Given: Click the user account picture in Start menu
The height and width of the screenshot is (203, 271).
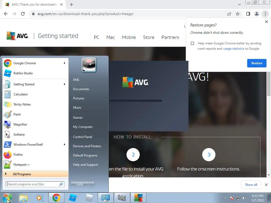Looking at the screenshot, I should pos(89,65).
